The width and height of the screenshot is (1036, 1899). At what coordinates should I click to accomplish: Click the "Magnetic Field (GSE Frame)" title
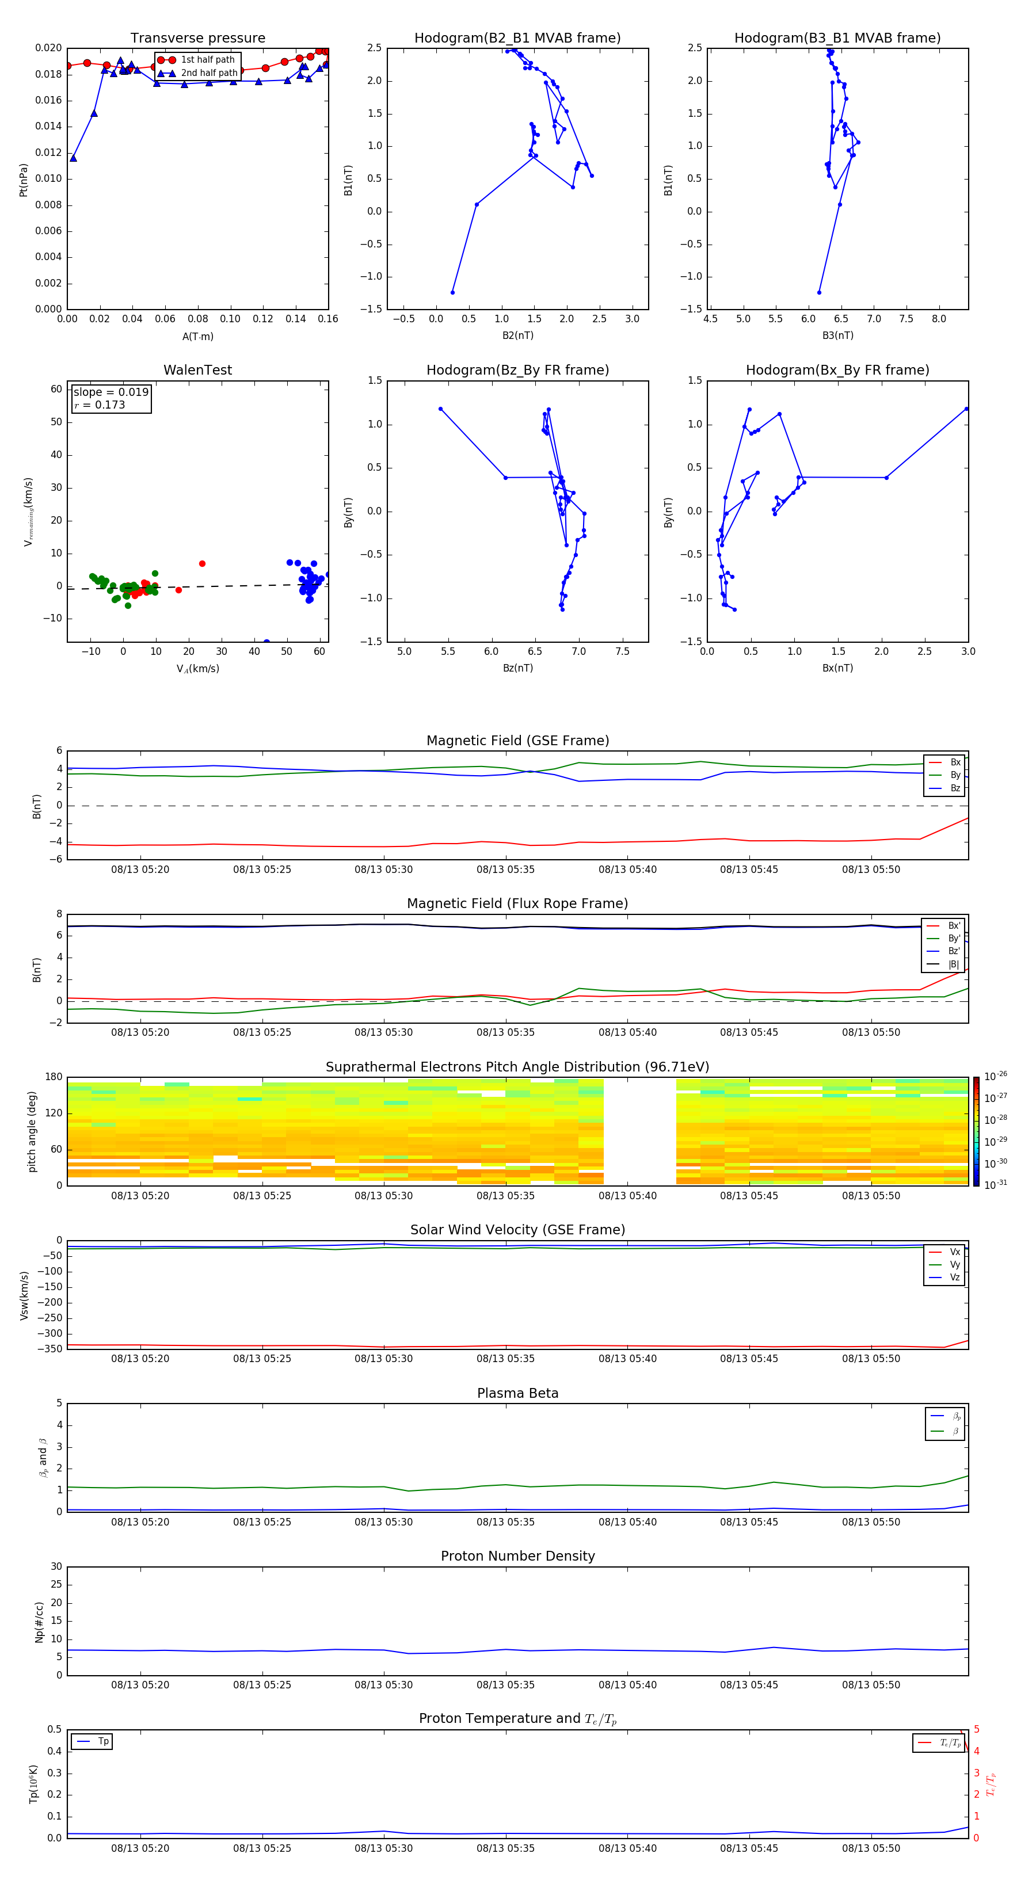pos(517,741)
